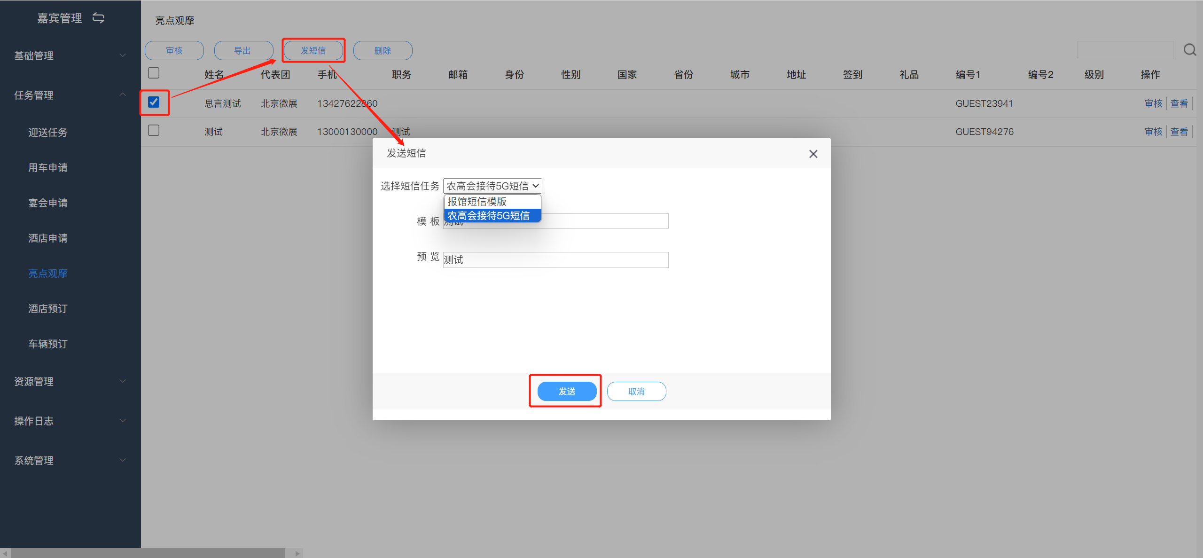Screen dimensions: 1203x558
Task: Toggle the select-all header checkbox
Action: [x=154, y=73]
